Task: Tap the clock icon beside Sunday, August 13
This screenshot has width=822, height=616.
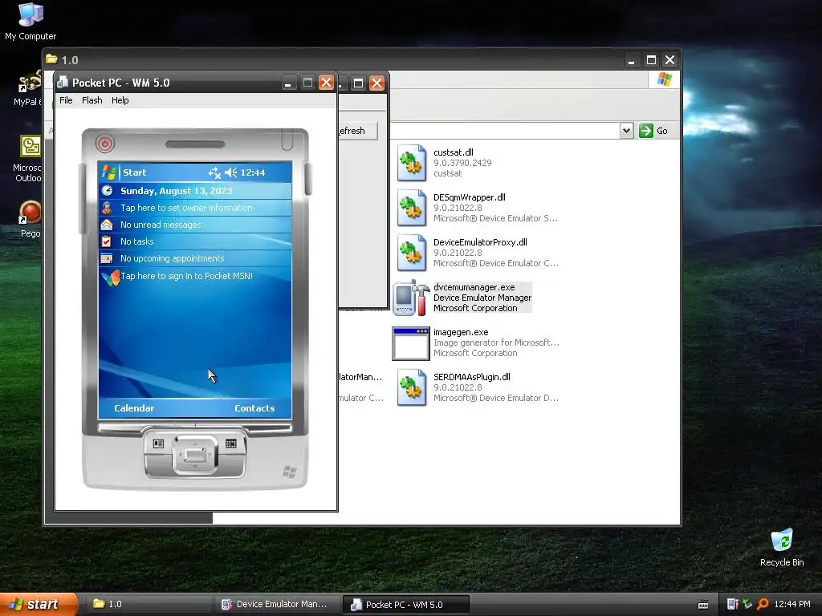Action: click(x=107, y=191)
